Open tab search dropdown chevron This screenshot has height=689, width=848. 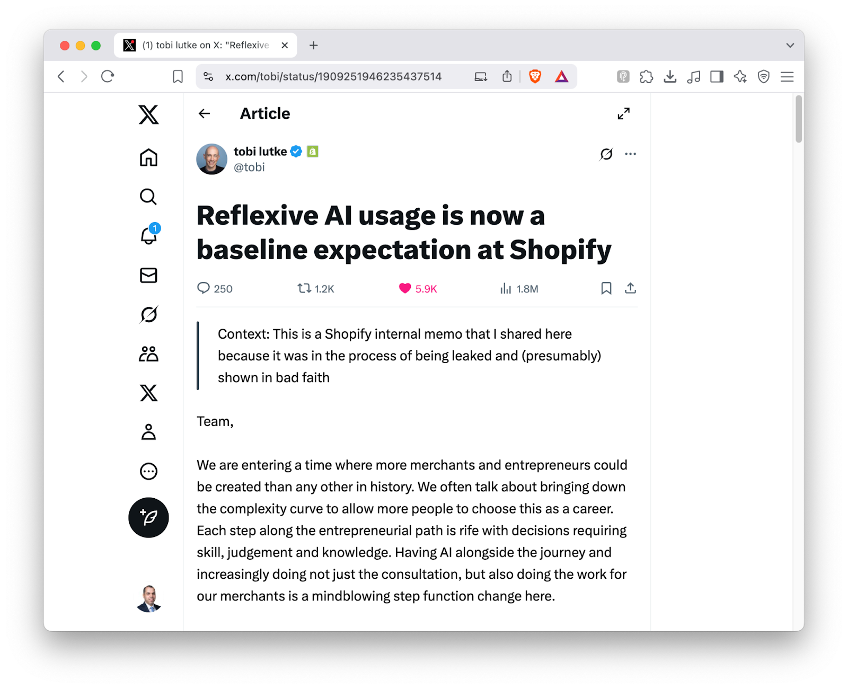click(790, 45)
